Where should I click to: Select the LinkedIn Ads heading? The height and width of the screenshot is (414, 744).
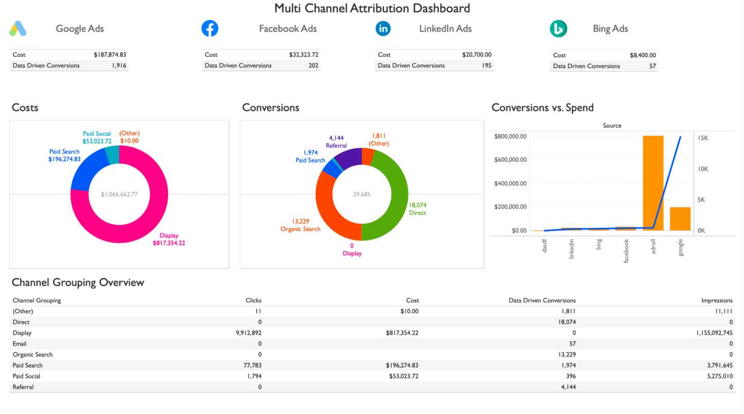click(x=445, y=29)
